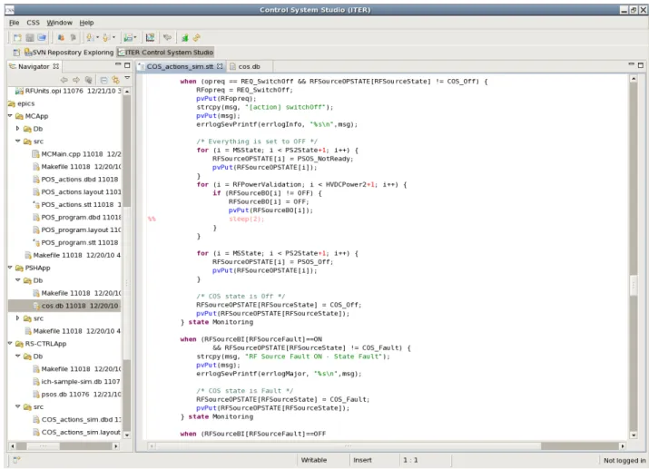Click the status bar icon at left
Image resolution: width=649 pixels, height=469 pixels.
[x=16, y=460]
